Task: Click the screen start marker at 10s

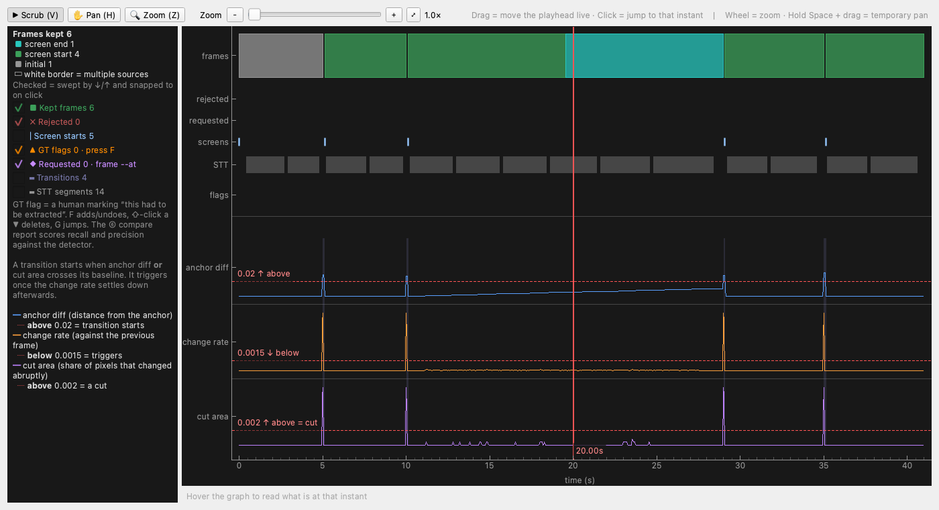Action: point(408,142)
